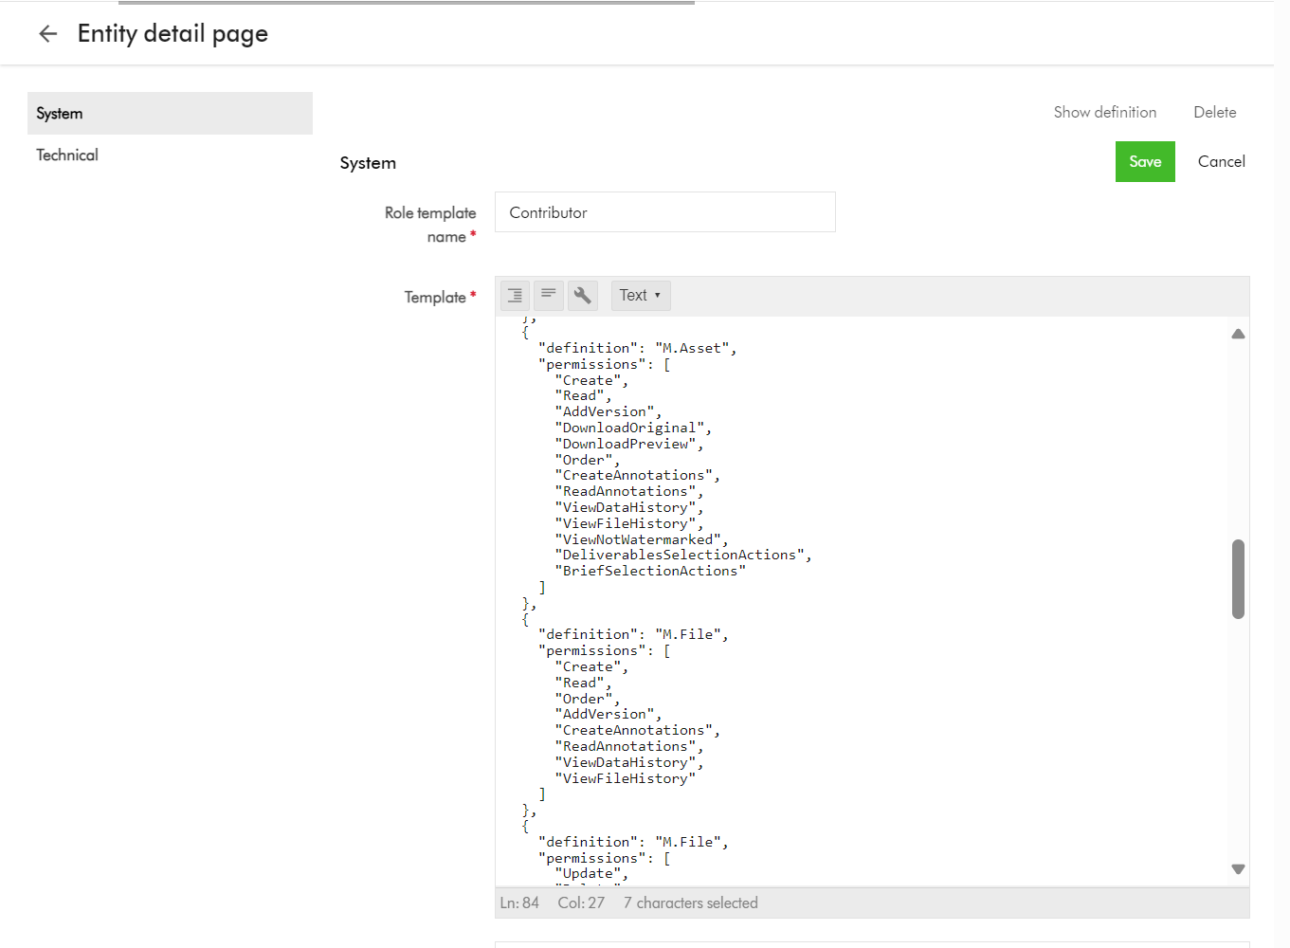Click the template editor scrollbar thumb

pyautogui.click(x=1238, y=578)
